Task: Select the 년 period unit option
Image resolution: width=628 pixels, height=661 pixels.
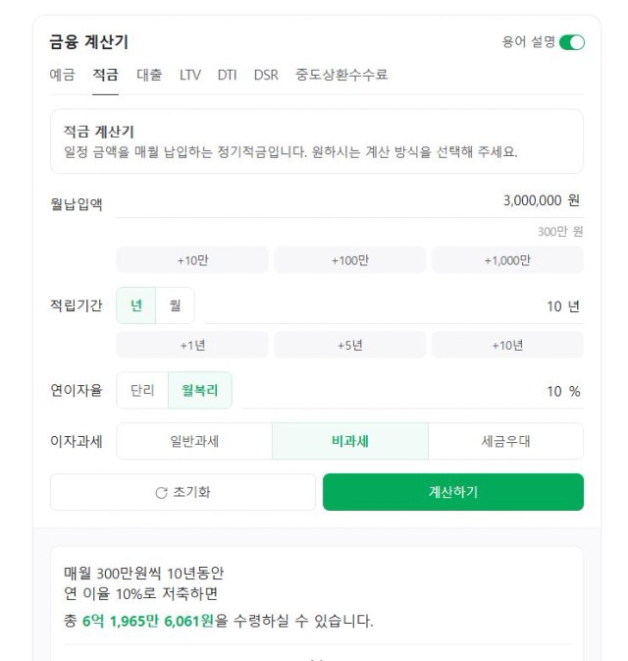Action: (136, 305)
